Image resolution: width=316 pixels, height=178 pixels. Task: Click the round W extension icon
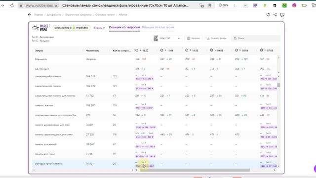[x=245, y=5]
